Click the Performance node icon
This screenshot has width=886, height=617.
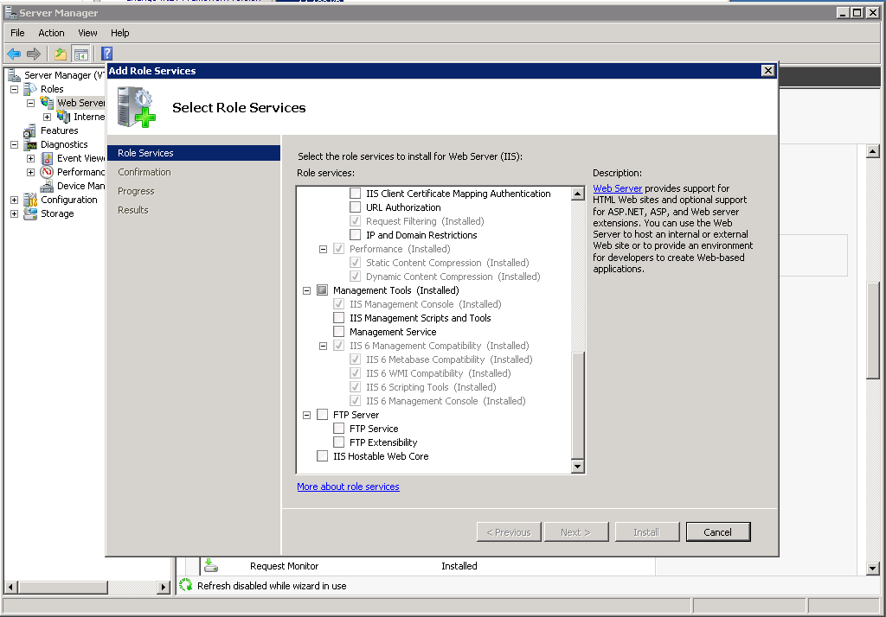pyautogui.click(x=47, y=172)
